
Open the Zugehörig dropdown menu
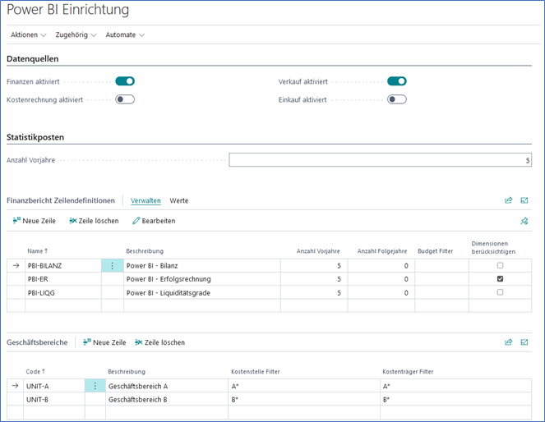pos(76,35)
